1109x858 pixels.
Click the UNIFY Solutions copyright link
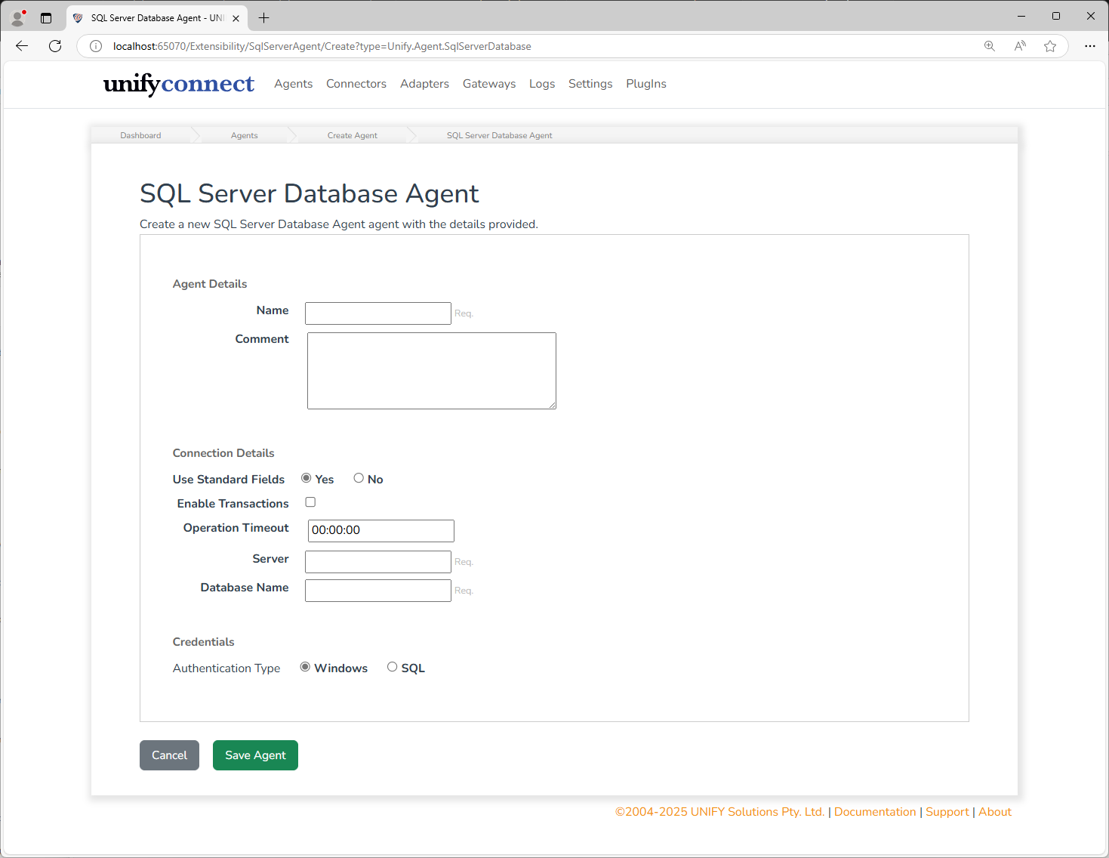[720, 812]
